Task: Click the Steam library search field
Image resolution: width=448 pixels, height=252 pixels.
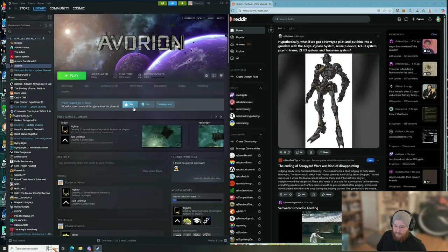Action: click(27, 32)
